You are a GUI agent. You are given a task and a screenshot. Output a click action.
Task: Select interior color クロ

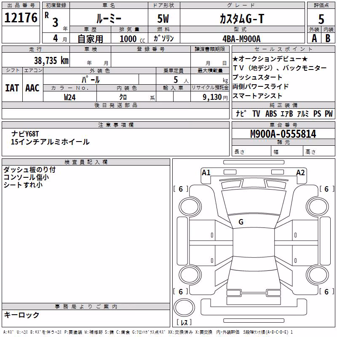tap(123, 97)
